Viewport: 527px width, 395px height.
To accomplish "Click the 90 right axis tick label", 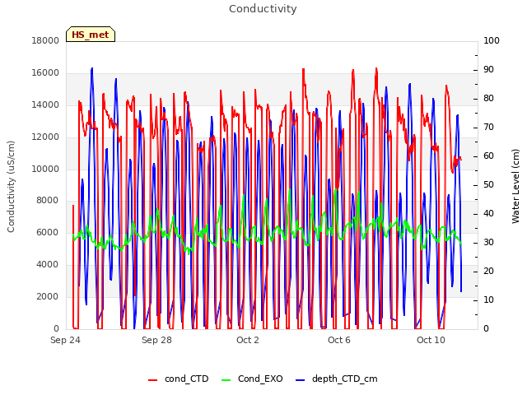I will 488,69.
